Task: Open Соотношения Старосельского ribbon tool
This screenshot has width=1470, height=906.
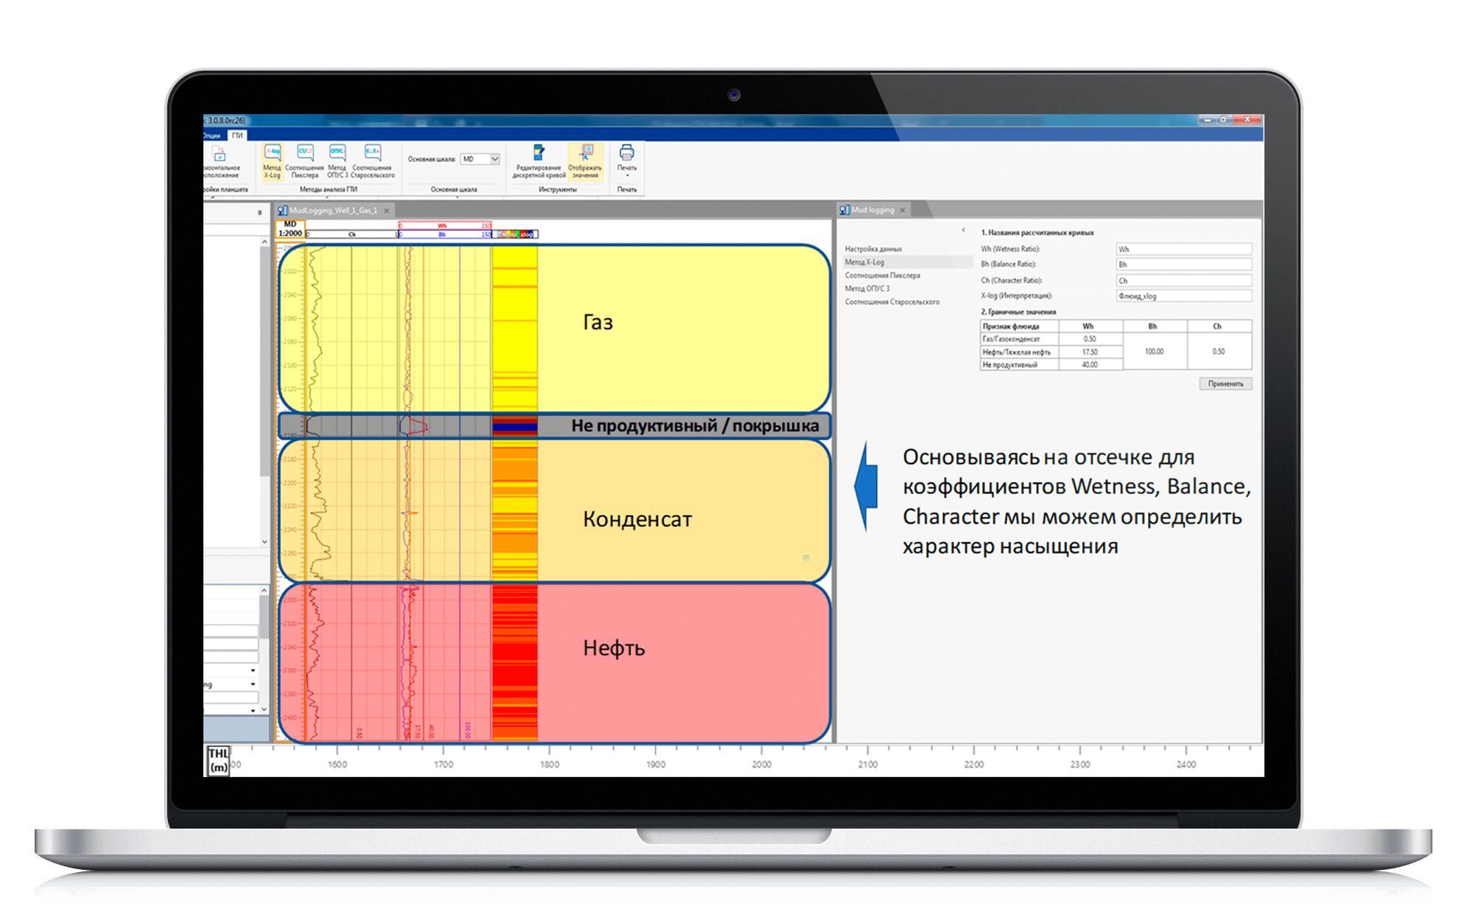Action: [373, 161]
